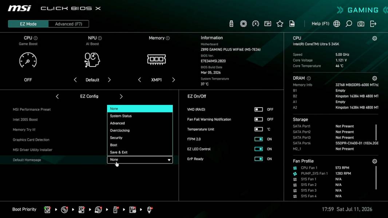The height and width of the screenshot is (218, 388).
Task: Click Memory profile right chevron
Action: point(174,80)
